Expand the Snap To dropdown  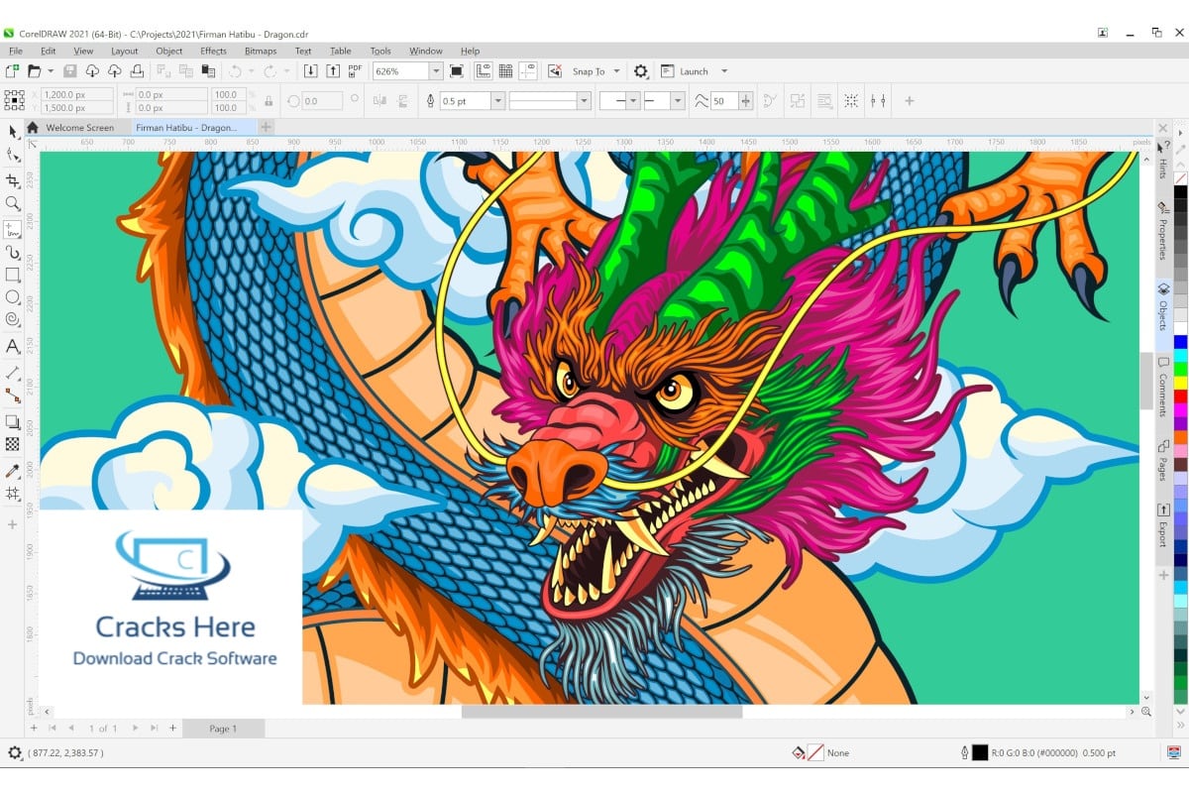[616, 71]
